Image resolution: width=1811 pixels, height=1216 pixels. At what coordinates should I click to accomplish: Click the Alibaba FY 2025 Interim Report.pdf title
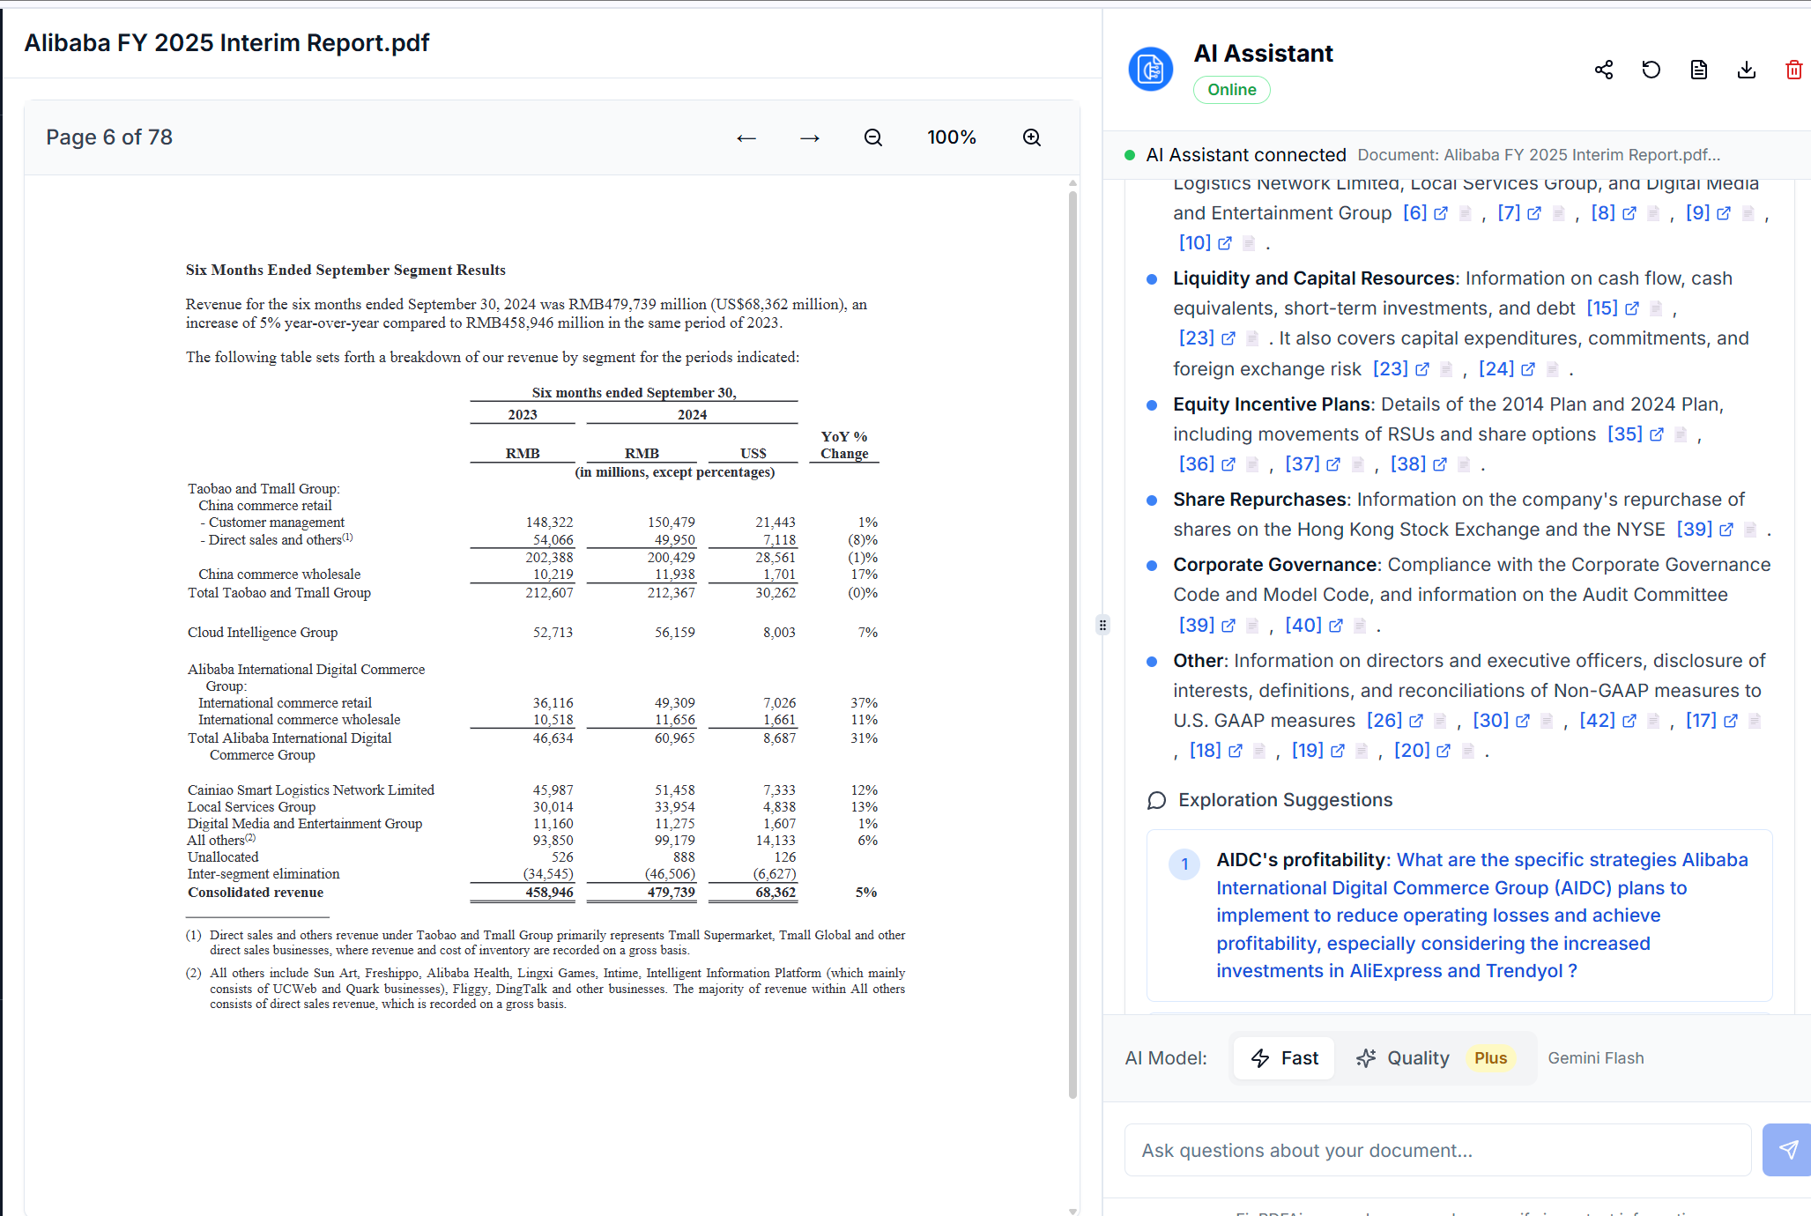[226, 43]
